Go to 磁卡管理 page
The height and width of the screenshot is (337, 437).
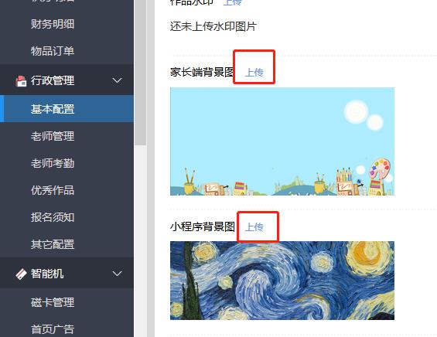click(53, 302)
